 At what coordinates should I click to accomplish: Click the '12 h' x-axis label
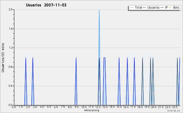click(98, 107)
